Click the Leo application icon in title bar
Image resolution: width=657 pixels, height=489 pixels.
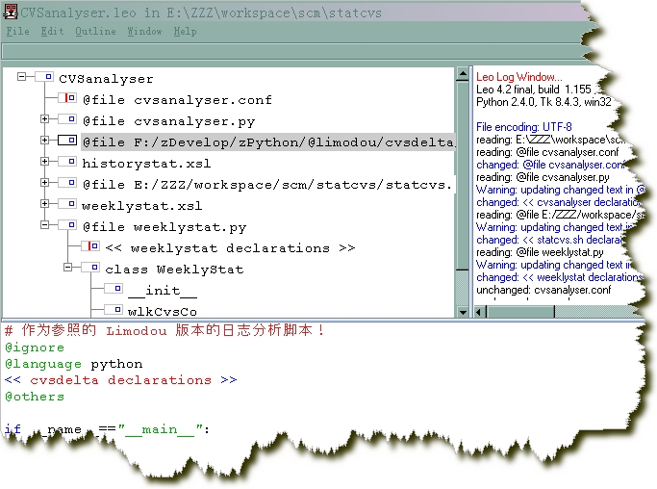click(10, 12)
